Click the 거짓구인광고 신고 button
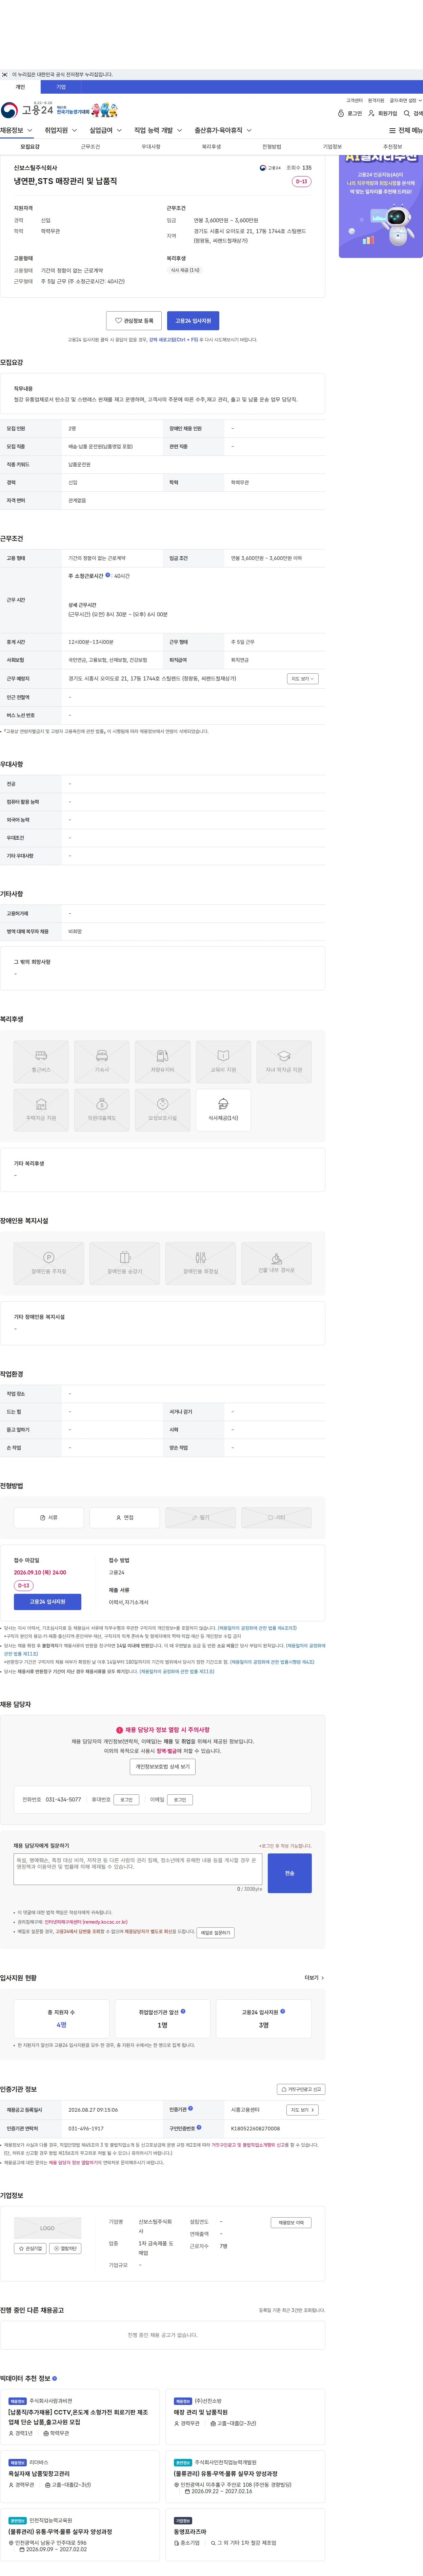This screenshot has height=2576, width=423. (301, 2089)
